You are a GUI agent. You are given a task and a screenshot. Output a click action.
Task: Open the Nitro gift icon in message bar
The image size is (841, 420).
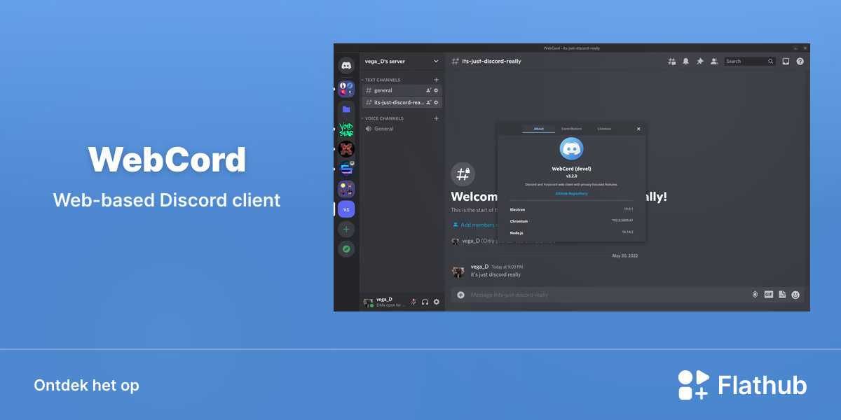pyautogui.click(x=755, y=295)
